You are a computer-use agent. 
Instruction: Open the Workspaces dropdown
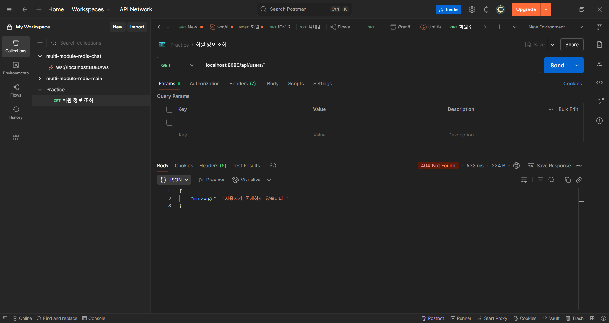tap(91, 9)
